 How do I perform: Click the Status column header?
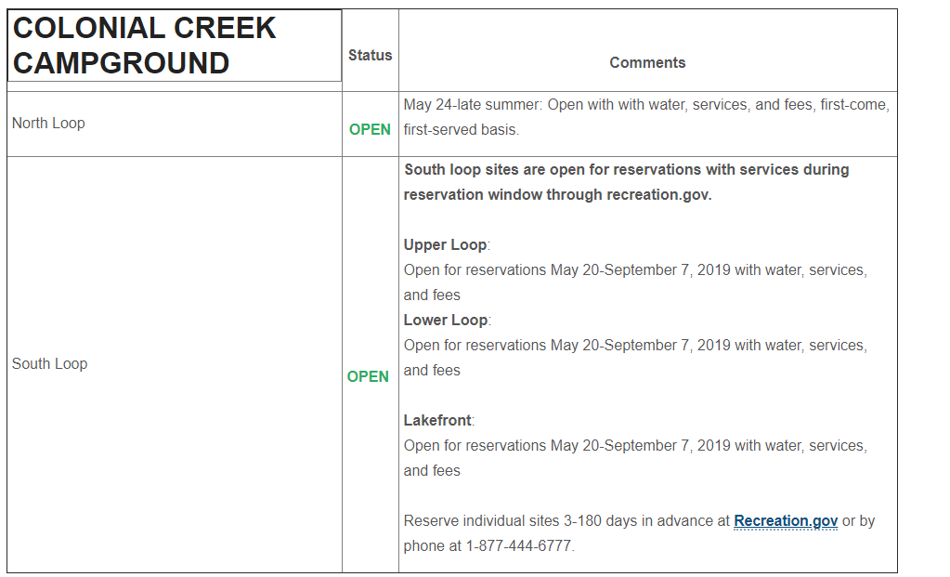[x=371, y=56]
